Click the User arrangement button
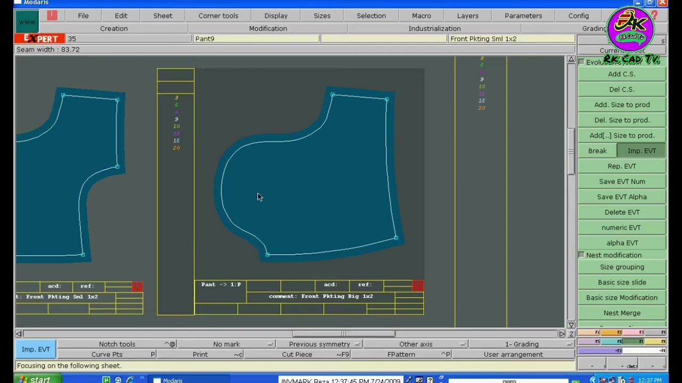Image resolution: width=682 pixels, height=383 pixels. [514, 354]
